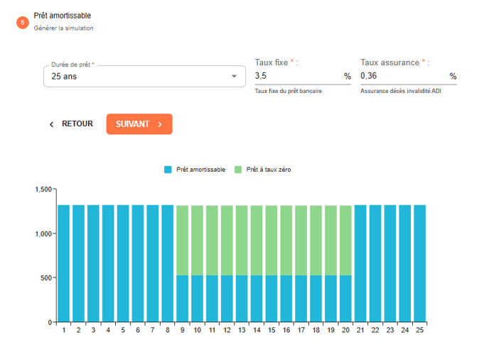Hide Prêt amortissable series via legend label
Image resolution: width=489 pixels, height=340 pixels.
(200, 170)
